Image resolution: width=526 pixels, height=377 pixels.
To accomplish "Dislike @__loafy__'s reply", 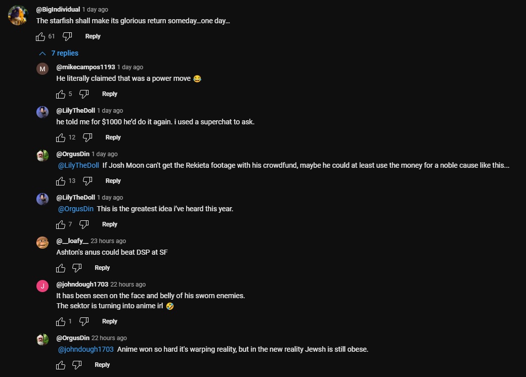I will 77,268.
